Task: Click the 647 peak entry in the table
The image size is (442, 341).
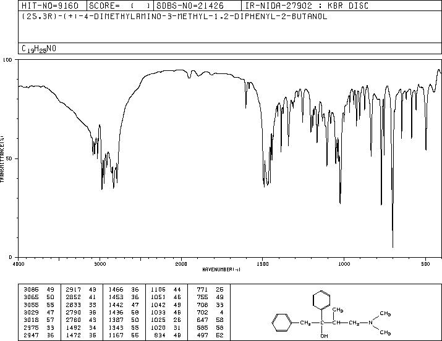Action: [x=210, y=320]
